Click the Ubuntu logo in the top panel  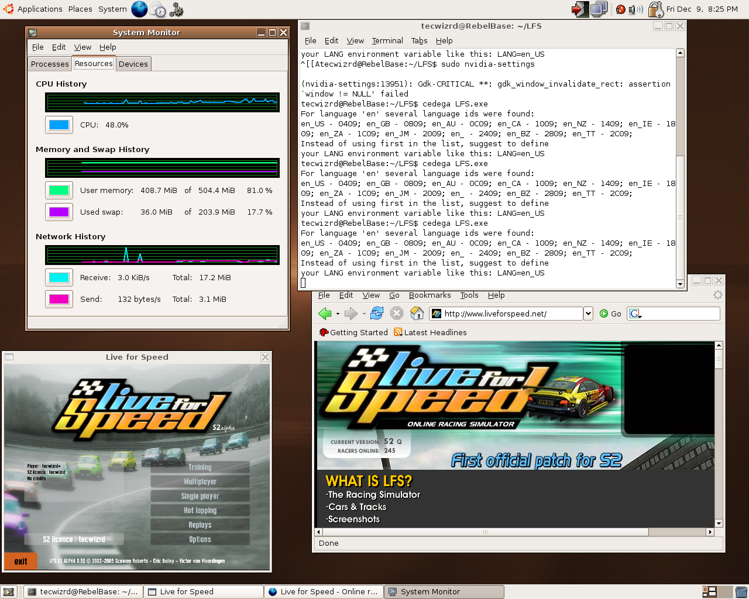tap(8, 9)
